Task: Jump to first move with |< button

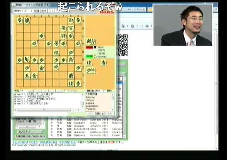Action: (39, 91)
